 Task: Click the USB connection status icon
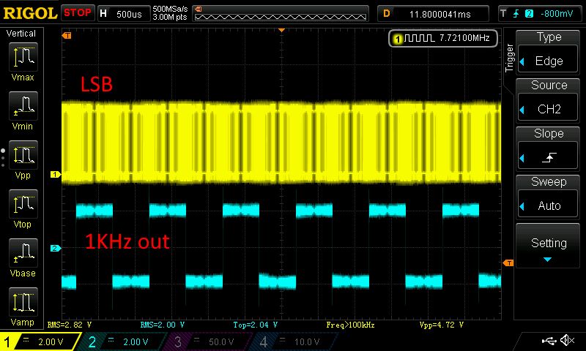tap(549, 341)
